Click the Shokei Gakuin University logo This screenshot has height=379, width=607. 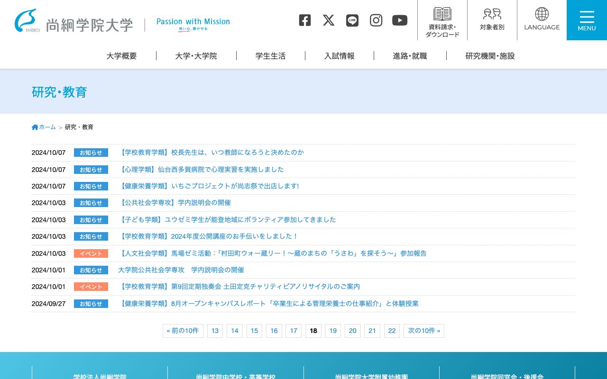tap(74, 20)
